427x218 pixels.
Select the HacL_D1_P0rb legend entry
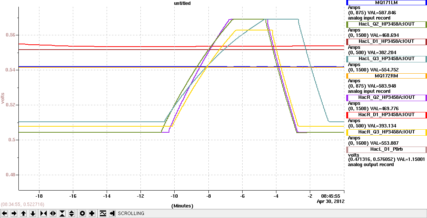[386, 149]
